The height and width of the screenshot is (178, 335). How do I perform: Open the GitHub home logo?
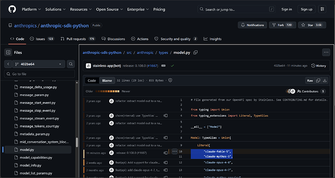point(12,9)
